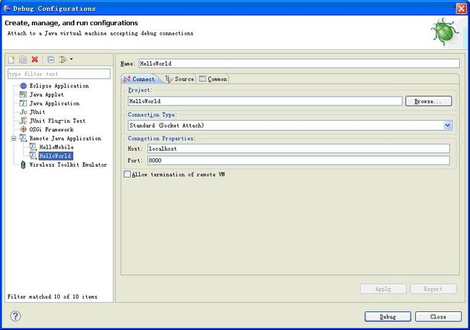Close the Debug Configurations window
The height and width of the screenshot is (330, 470).
(461, 9)
